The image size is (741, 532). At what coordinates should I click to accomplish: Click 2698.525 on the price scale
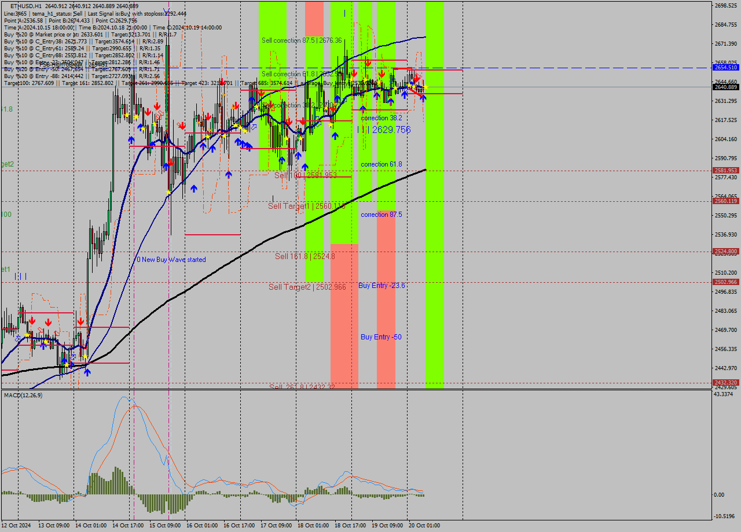click(726, 6)
